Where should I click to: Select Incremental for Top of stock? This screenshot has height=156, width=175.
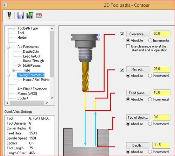[x=150, y=124]
